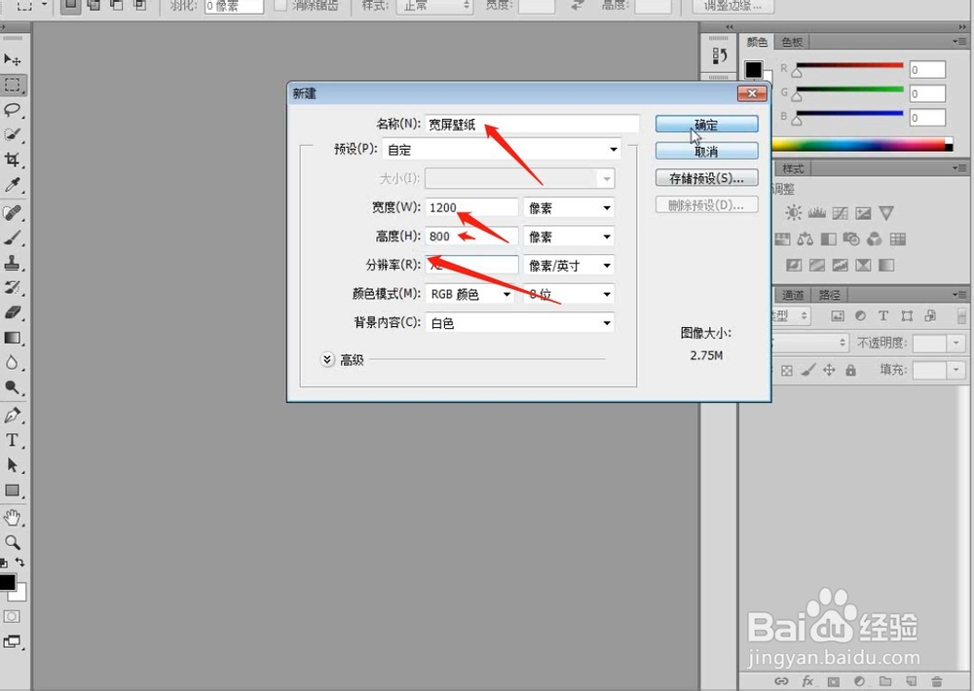
Task: Switch to the 路径 Paths tab
Action: 829,294
